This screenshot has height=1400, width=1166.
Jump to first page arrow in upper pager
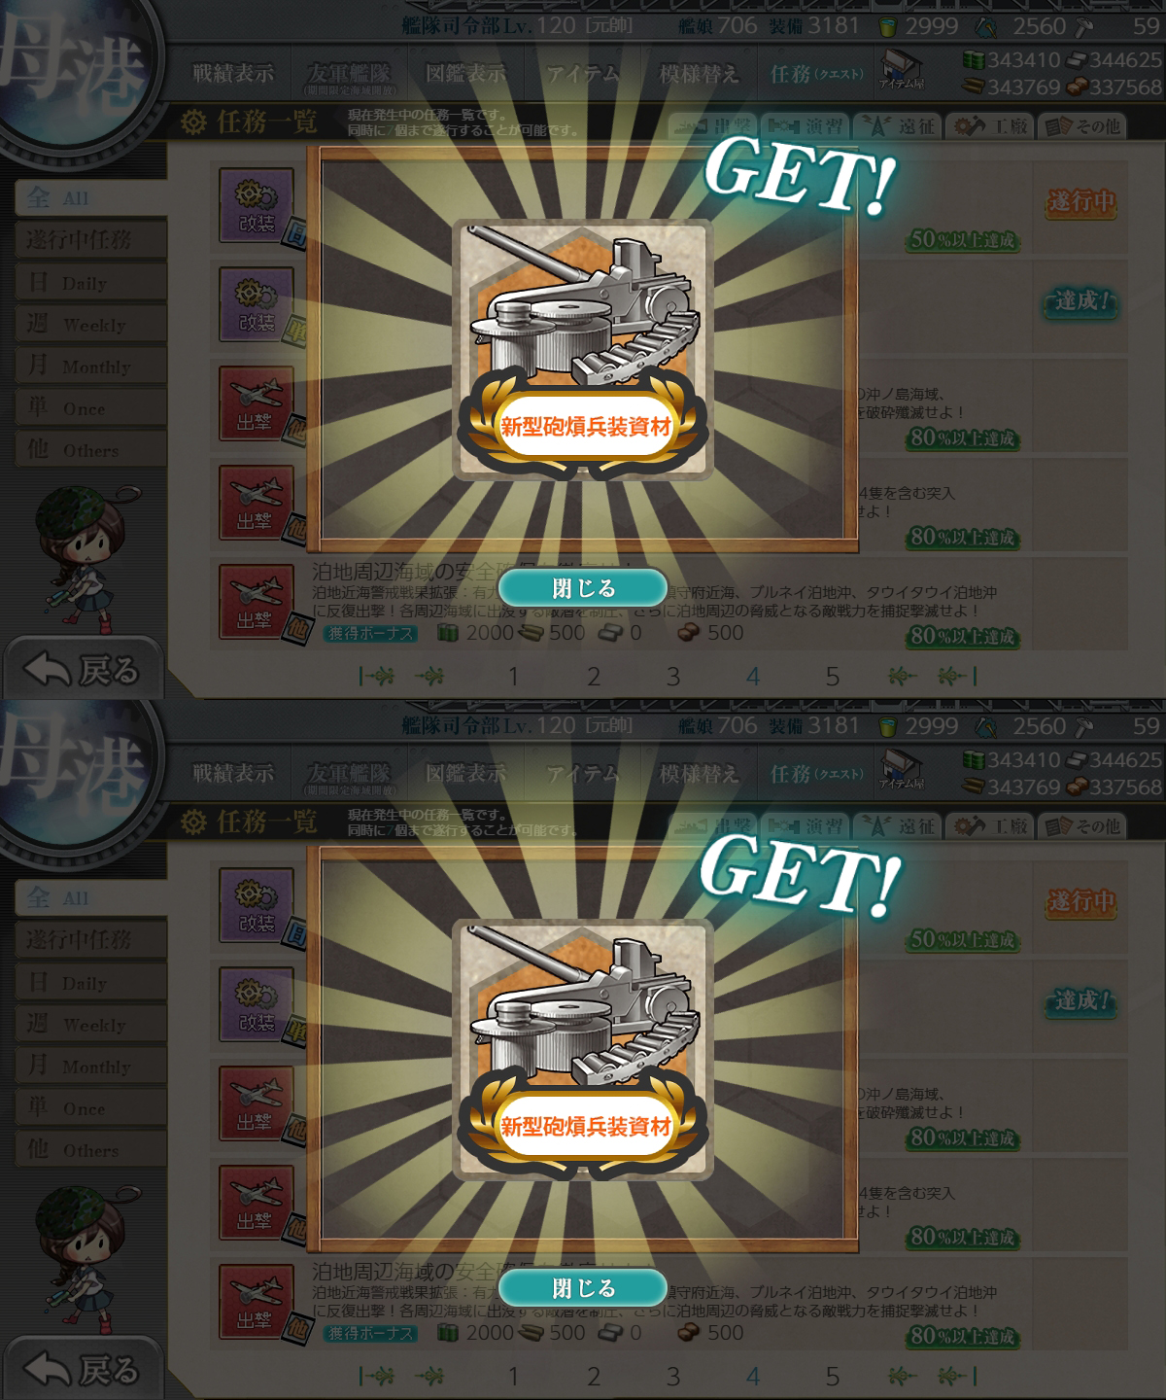(x=377, y=676)
